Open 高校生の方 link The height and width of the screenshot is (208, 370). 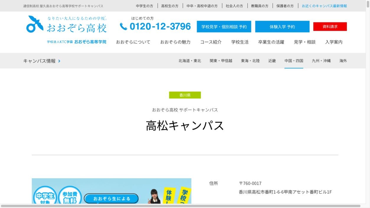point(170,6)
